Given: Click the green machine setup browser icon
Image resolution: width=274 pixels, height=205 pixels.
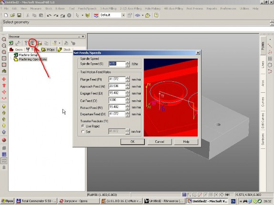Looking at the screenshot, I should pyautogui.click(x=11, y=43).
